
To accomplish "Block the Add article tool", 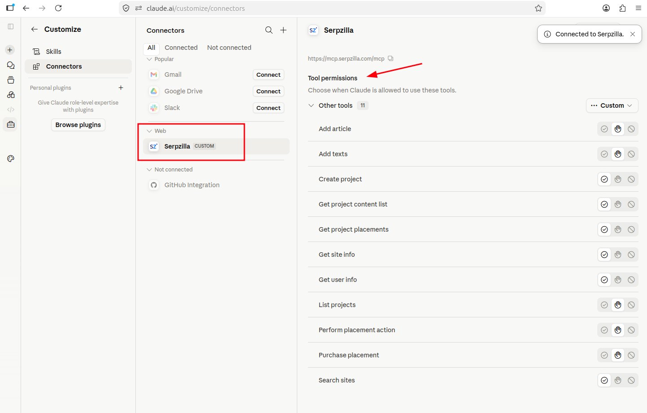I will (x=631, y=129).
